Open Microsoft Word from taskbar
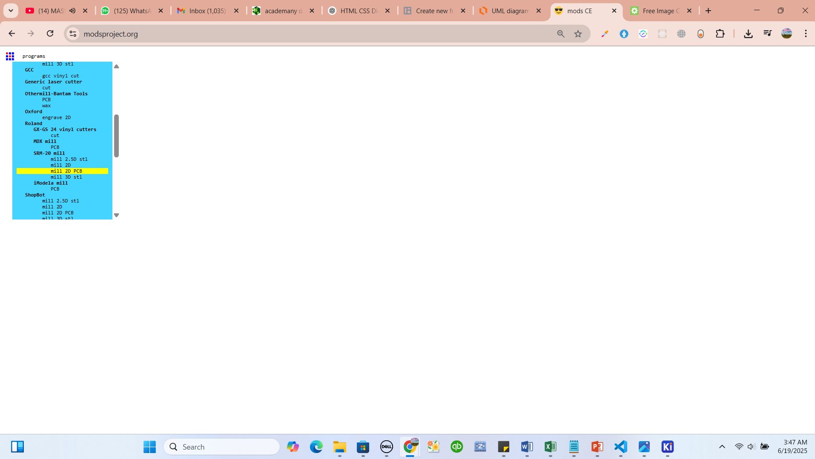 (x=527, y=447)
